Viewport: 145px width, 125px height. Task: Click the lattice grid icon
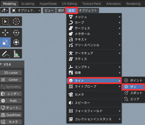71,59
